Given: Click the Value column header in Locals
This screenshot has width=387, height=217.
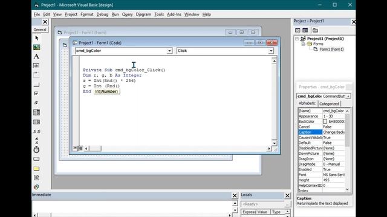Looking at the screenshot, I should coord(262,212).
